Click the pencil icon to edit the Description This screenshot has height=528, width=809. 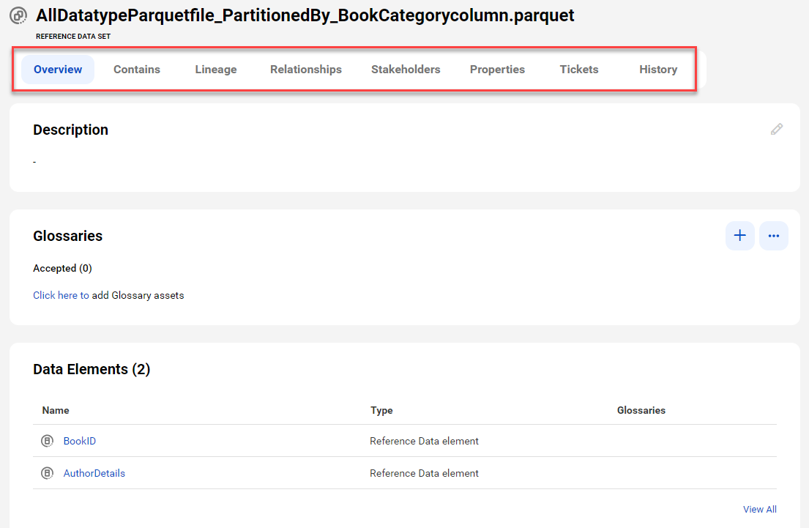(x=777, y=129)
